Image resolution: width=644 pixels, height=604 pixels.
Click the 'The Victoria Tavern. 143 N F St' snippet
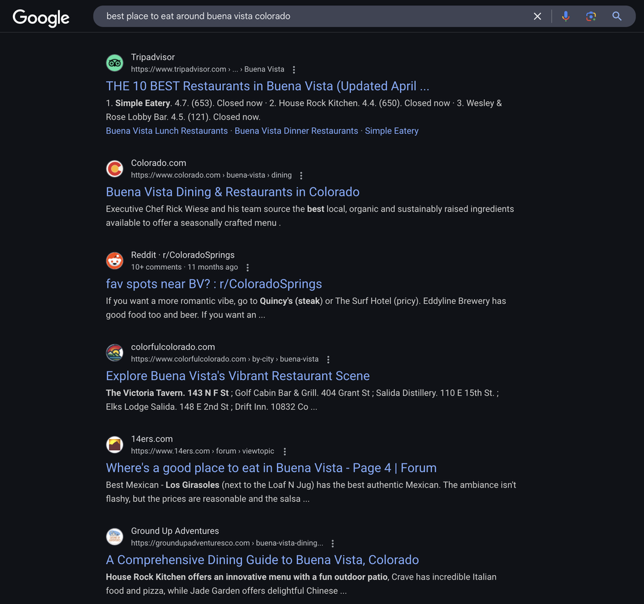click(303, 400)
